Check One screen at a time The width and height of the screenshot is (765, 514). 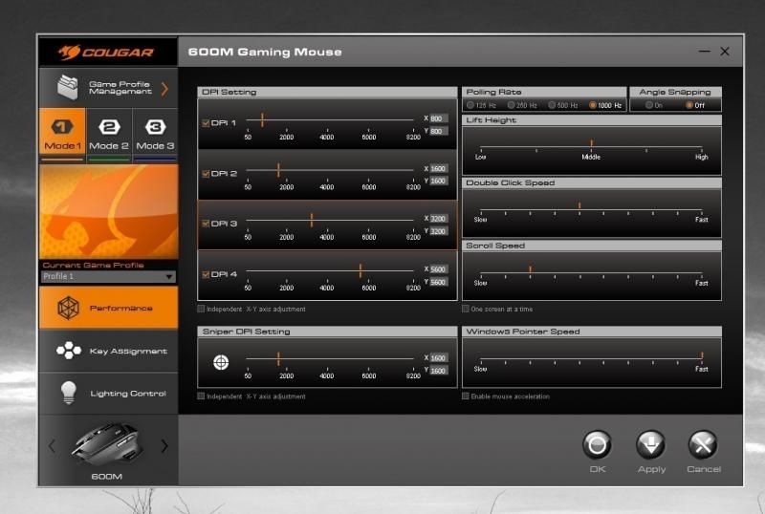(466, 309)
